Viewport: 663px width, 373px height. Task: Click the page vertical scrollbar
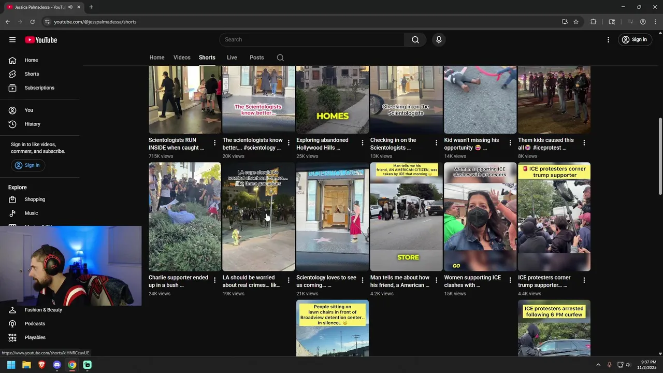click(x=660, y=156)
